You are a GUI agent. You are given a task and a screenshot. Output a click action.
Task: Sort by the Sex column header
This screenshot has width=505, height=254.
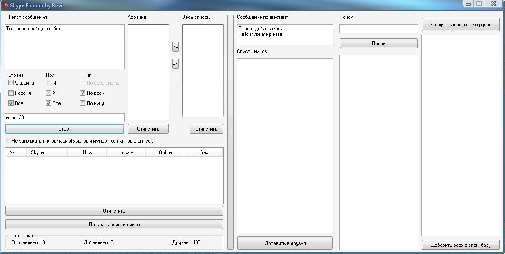tap(204, 152)
